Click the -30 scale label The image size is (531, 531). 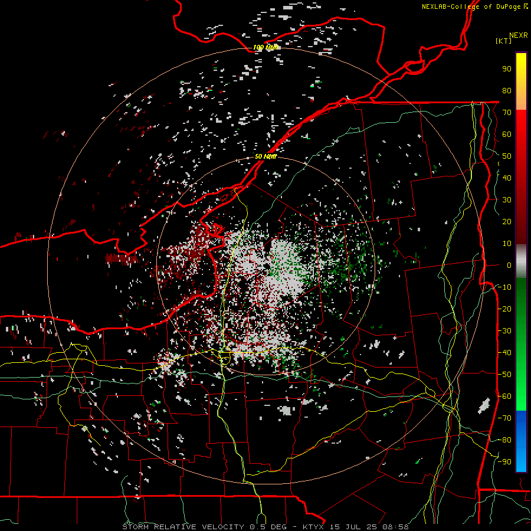click(504, 331)
